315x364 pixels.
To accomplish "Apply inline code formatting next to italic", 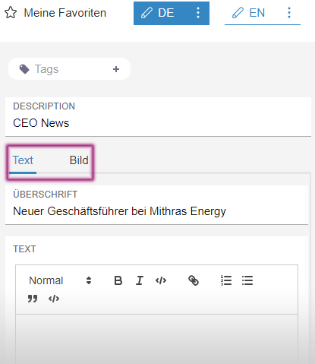I will click(x=161, y=280).
